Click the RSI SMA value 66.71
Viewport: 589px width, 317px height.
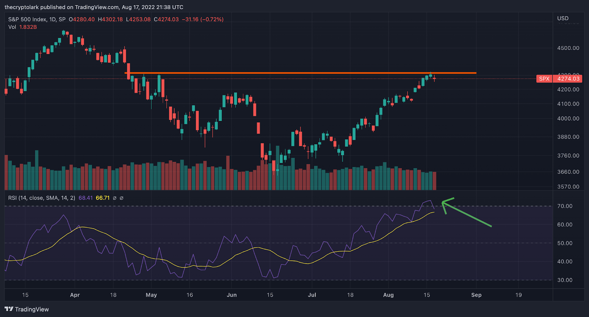[x=103, y=198]
